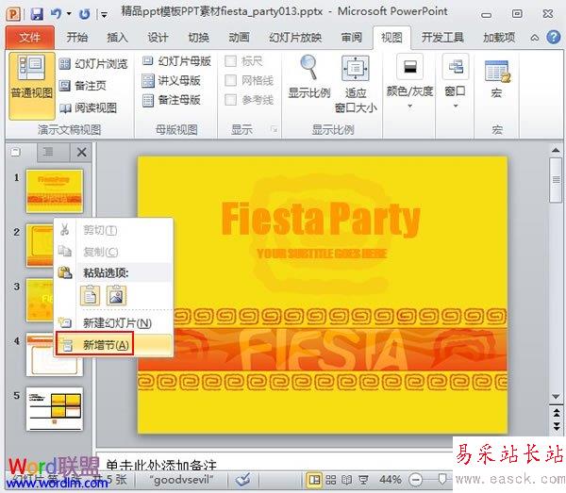The height and width of the screenshot is (493, 566).
Task: Switch to the 设计 ribbon tab
Action: pos(158,38)
